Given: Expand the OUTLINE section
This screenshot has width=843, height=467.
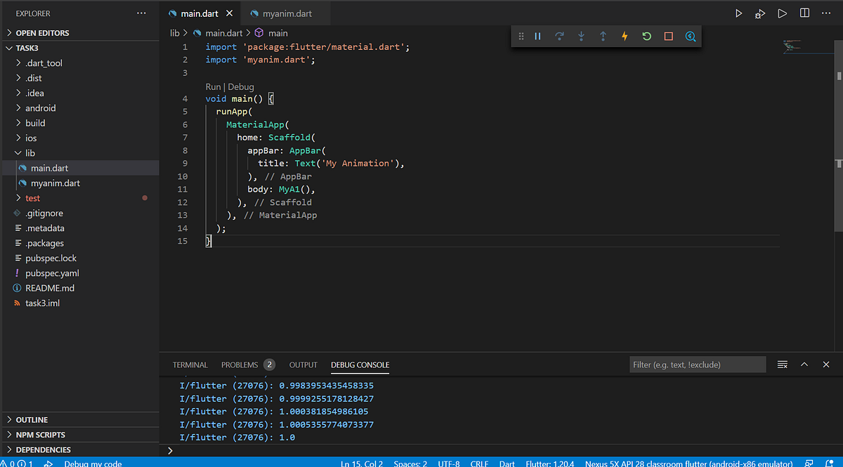Looking at the screenshot, I should [x=32, y=420].
